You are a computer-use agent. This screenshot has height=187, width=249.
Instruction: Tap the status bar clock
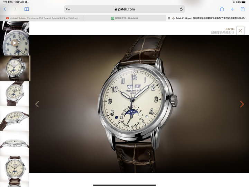point(8,2)
